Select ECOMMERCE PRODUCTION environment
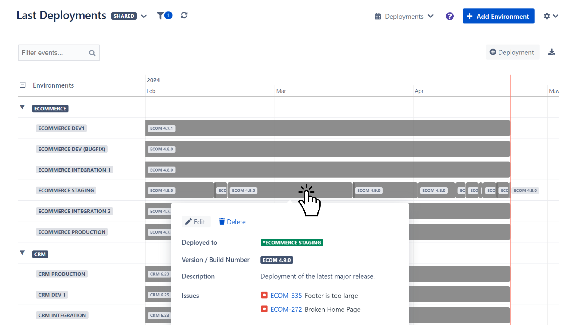Viewport: 578px width, 325px height. (72, 232)
